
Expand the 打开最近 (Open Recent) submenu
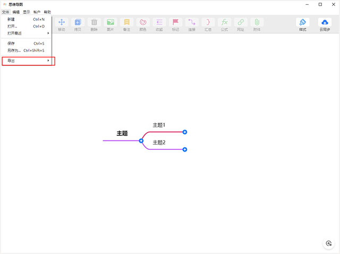(x=28, y=33)
